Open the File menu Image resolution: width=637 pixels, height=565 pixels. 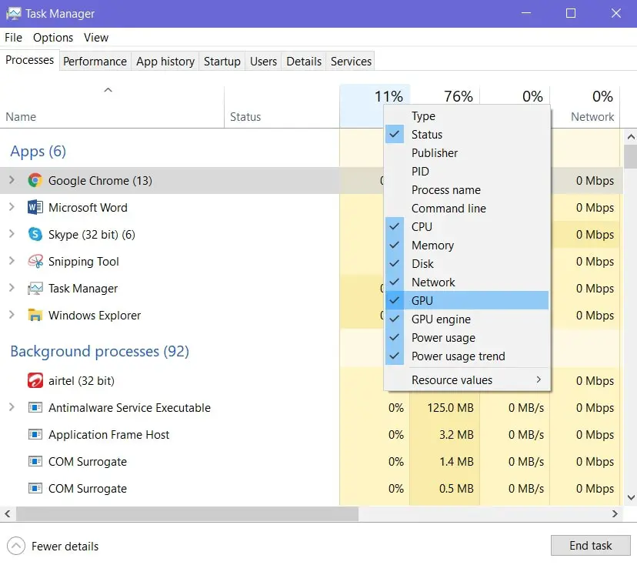click(13, 38)
